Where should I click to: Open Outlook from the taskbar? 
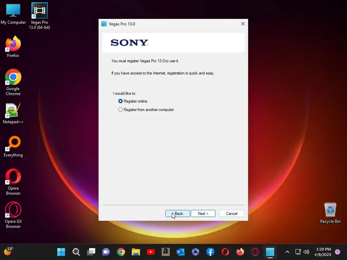pos(181,252)
